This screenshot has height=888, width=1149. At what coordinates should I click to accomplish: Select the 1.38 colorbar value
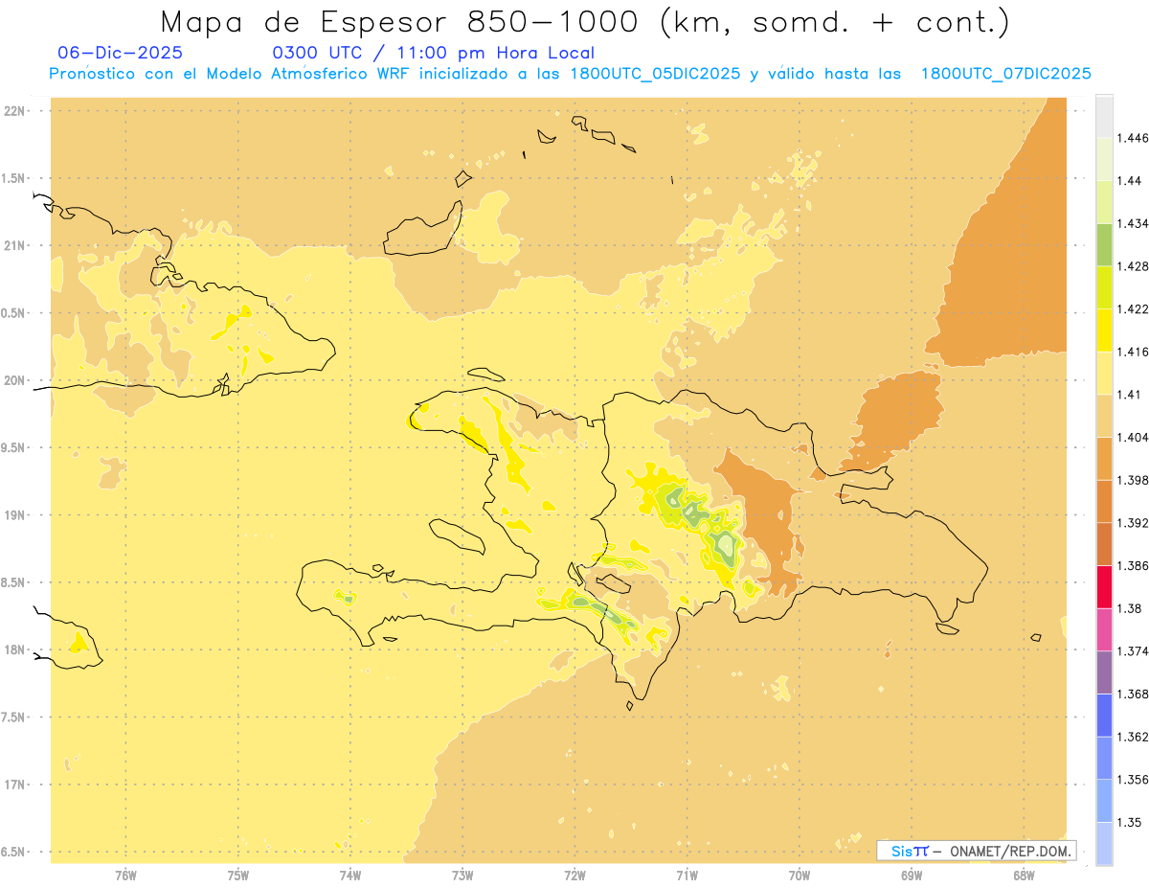[x=1131, y=608]
